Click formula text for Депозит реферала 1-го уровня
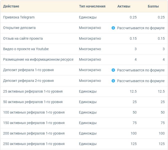 point(141,70)
